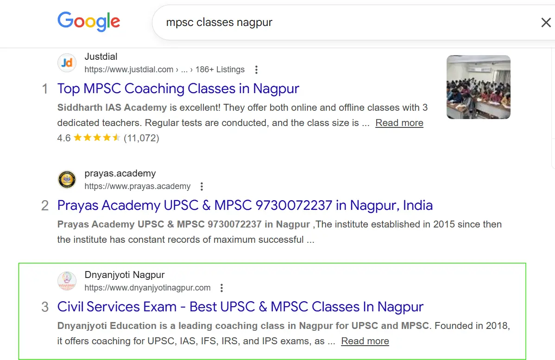Open Prayas Academy UPSC & MPSC result title
This screenshot has height=360, width=555.
click(x=245, y=205)
